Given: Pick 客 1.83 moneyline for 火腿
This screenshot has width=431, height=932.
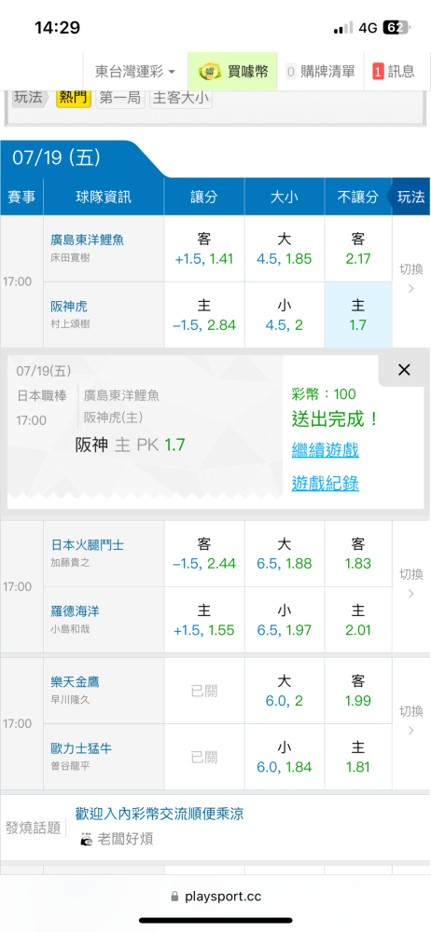Looking at the screenshot, I should [x=358, y=554].
